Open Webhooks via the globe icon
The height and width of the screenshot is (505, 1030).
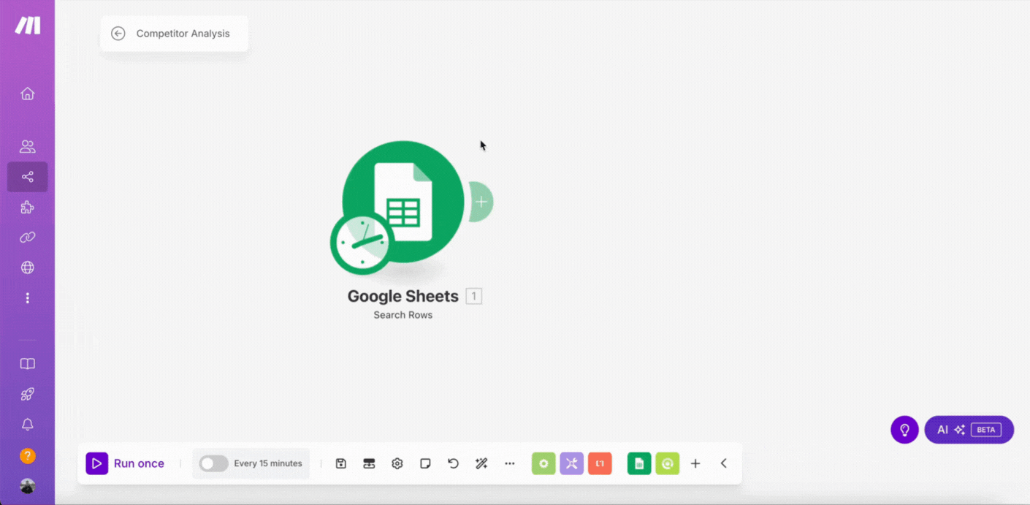click(28, 267)
